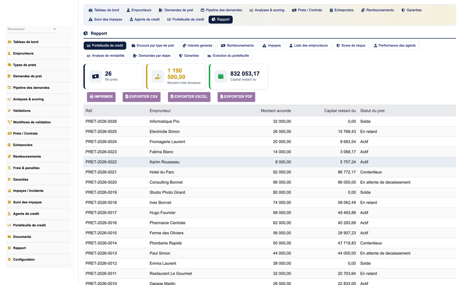
Task: Select the active Rapport top tab
Action: pyautogui.click(x=221, y=19)
